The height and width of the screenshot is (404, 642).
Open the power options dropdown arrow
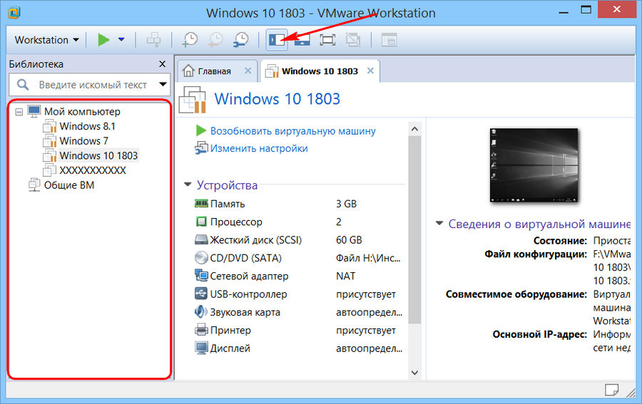(x=121, y=39)
